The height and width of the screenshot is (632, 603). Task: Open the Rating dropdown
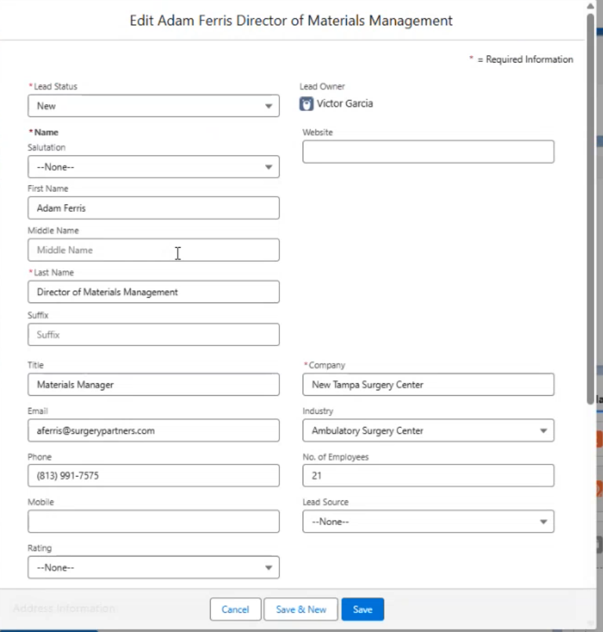(153, 567)
